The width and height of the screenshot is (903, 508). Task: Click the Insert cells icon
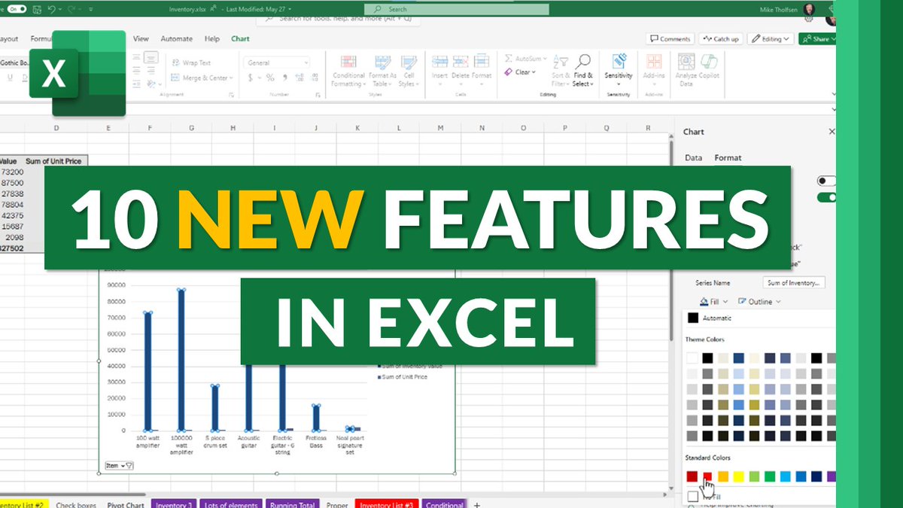point(440,62)
